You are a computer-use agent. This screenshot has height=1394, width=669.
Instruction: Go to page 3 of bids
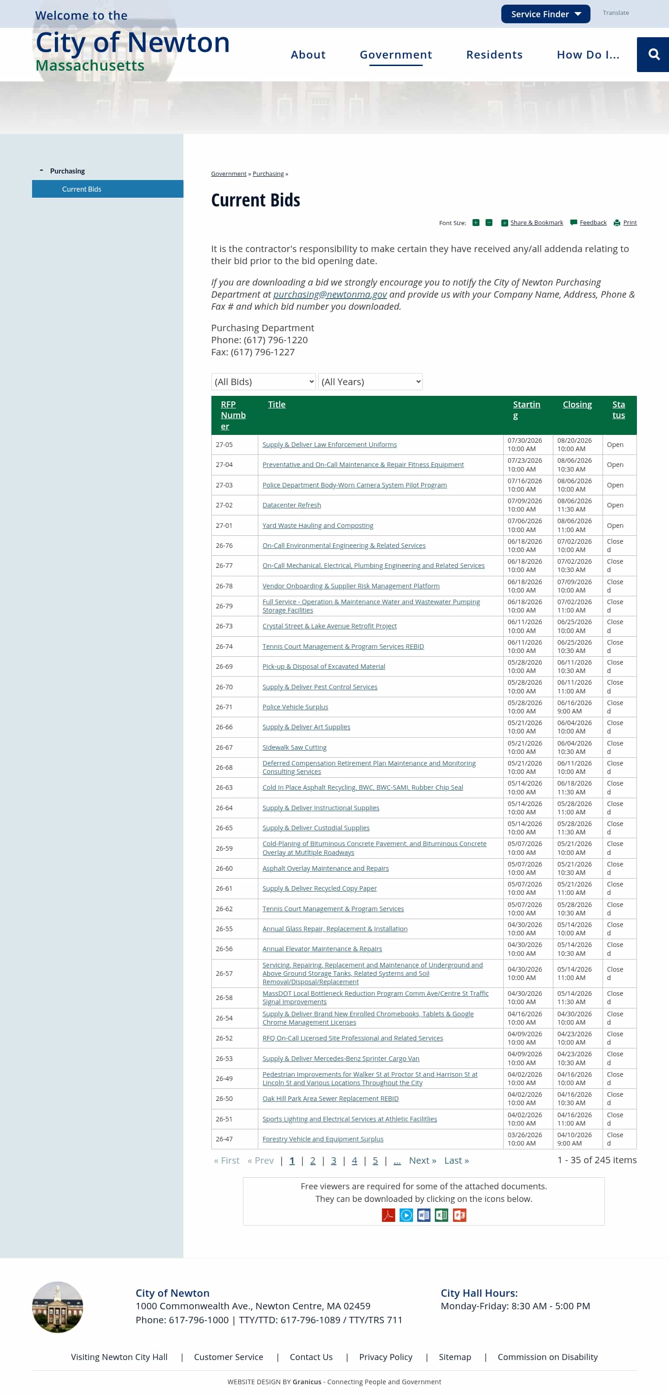(x=334, y=1160)
